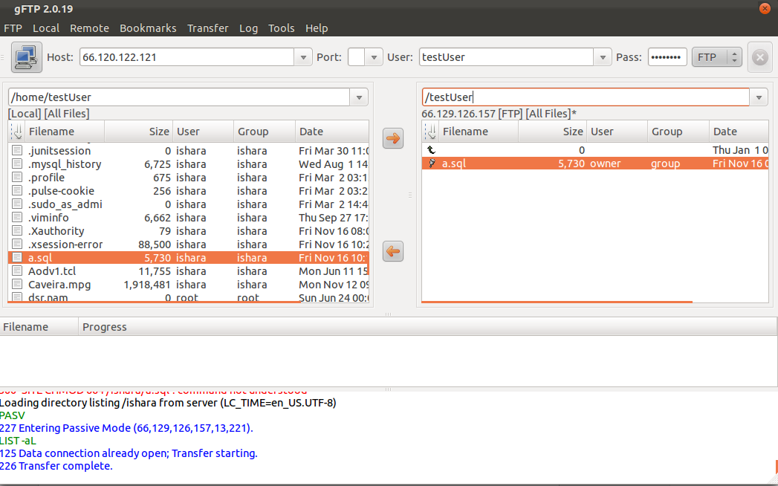Click icon beside remote a.sql
The height and width of the screenshot is (486, 778).
pos(432,163)
